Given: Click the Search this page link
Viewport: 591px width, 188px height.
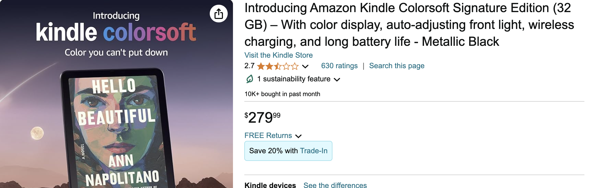Looking at the screenshot, I should coord(397,66).
